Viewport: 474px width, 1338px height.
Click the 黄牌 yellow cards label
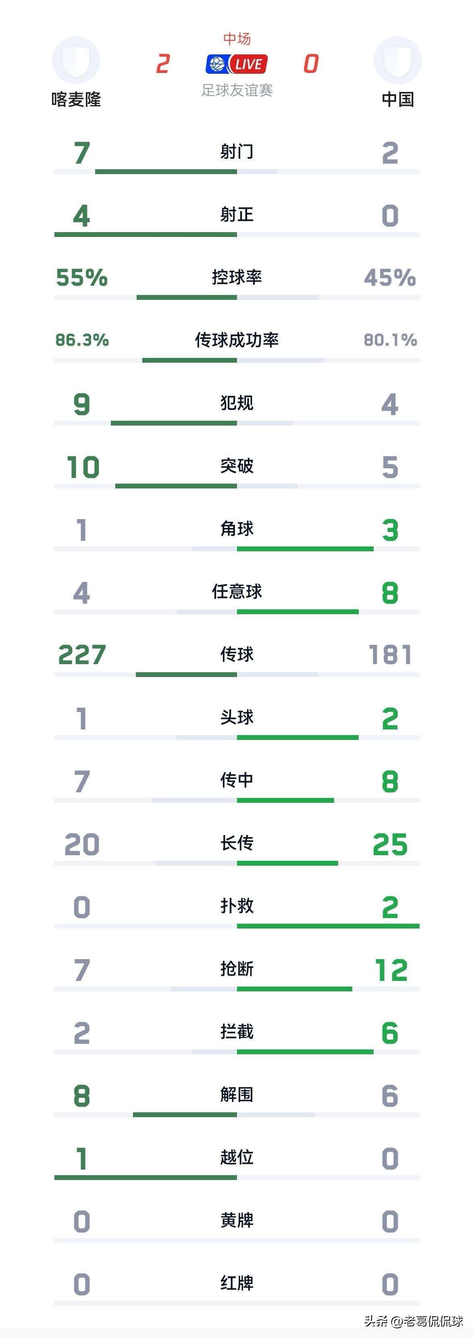point(237,1220)
